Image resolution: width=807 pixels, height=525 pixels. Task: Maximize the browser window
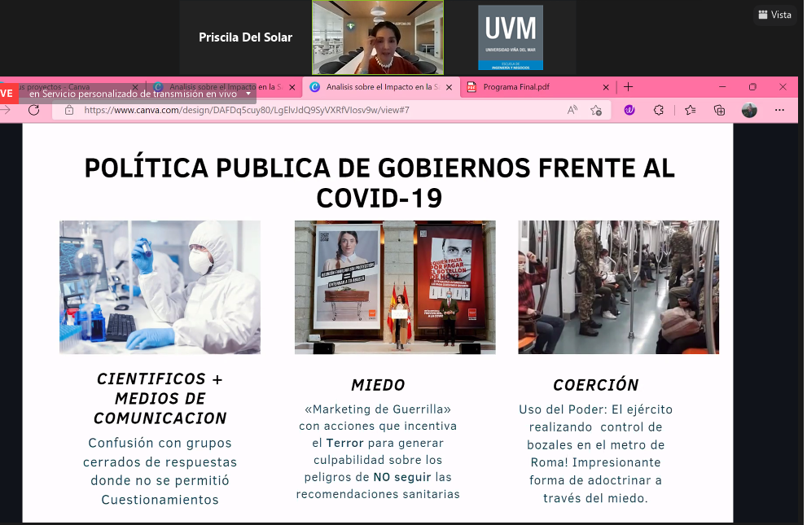tap(752, 87)
